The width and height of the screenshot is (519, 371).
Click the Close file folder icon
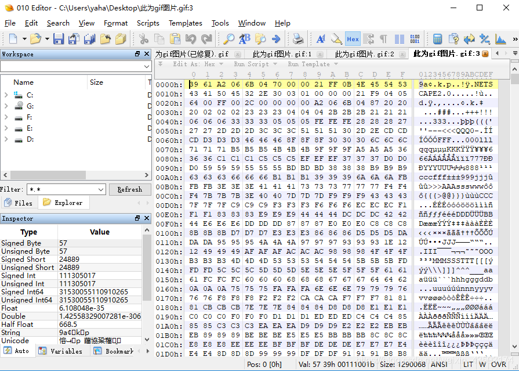(106, 39)
